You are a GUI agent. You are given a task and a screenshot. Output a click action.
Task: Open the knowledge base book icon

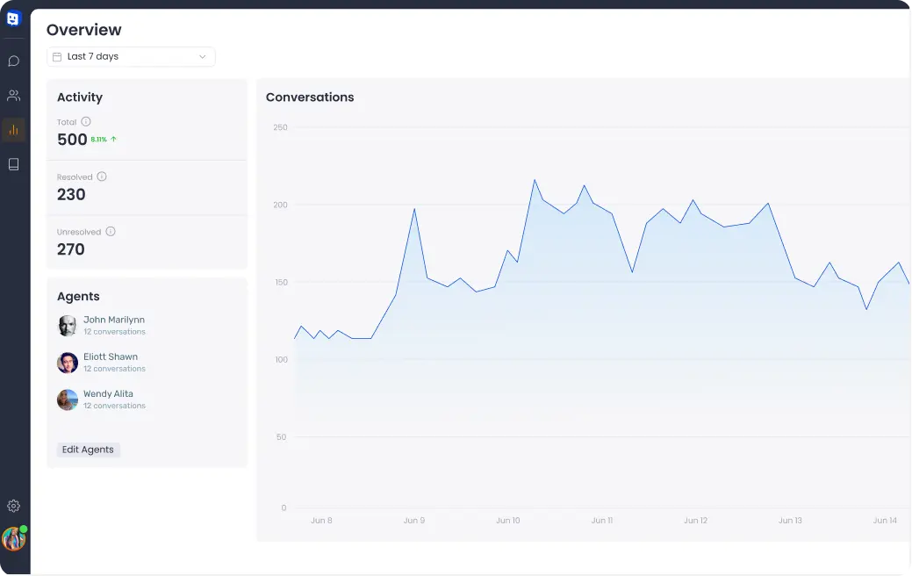tap(13, 164)
